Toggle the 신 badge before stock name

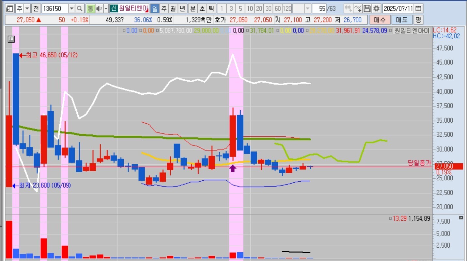coord(113,8)
